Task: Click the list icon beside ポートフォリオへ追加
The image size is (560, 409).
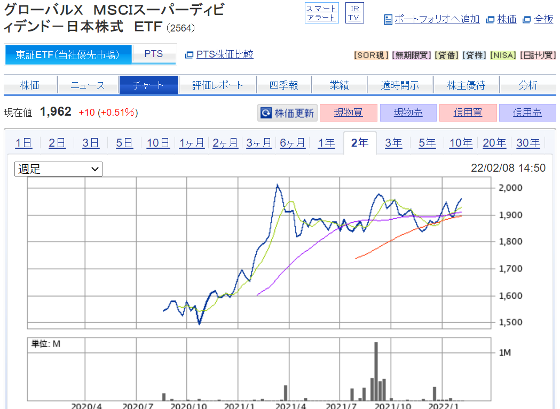Action: coord(388,20)
